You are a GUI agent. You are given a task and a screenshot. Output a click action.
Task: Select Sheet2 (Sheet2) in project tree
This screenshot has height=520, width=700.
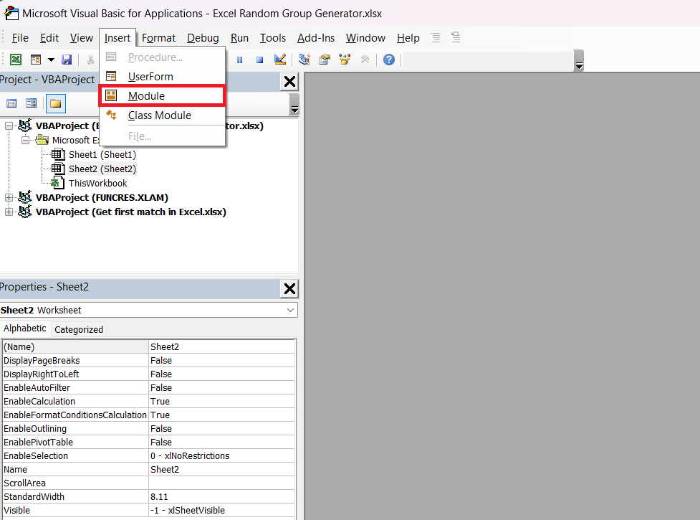point(102,169)
